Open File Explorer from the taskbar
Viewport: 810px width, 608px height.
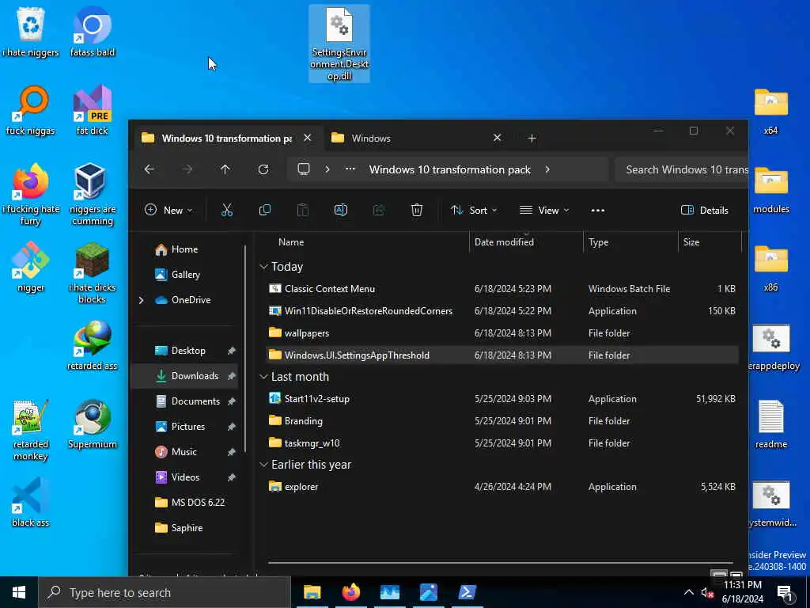pyautogui.click(x=312, y=592)
